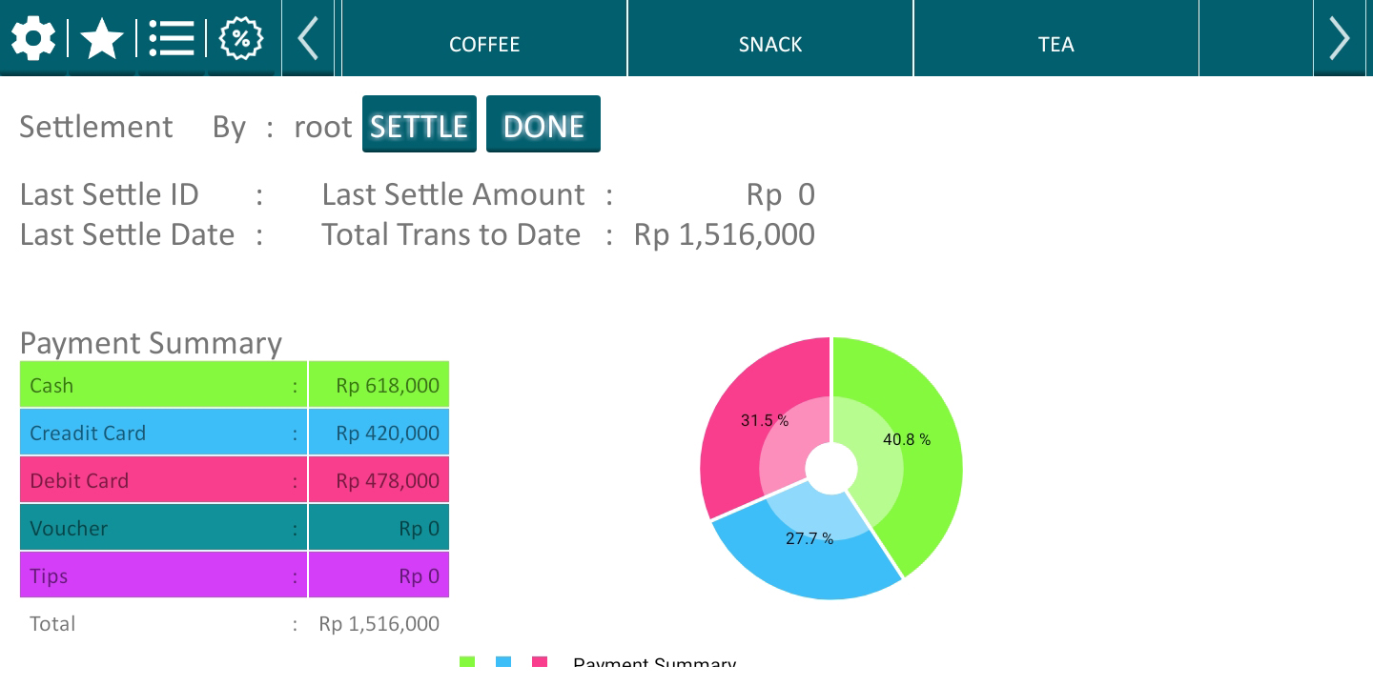Switch to the COFFEE category tab
1373x686 pixels.
click(484, 38)
